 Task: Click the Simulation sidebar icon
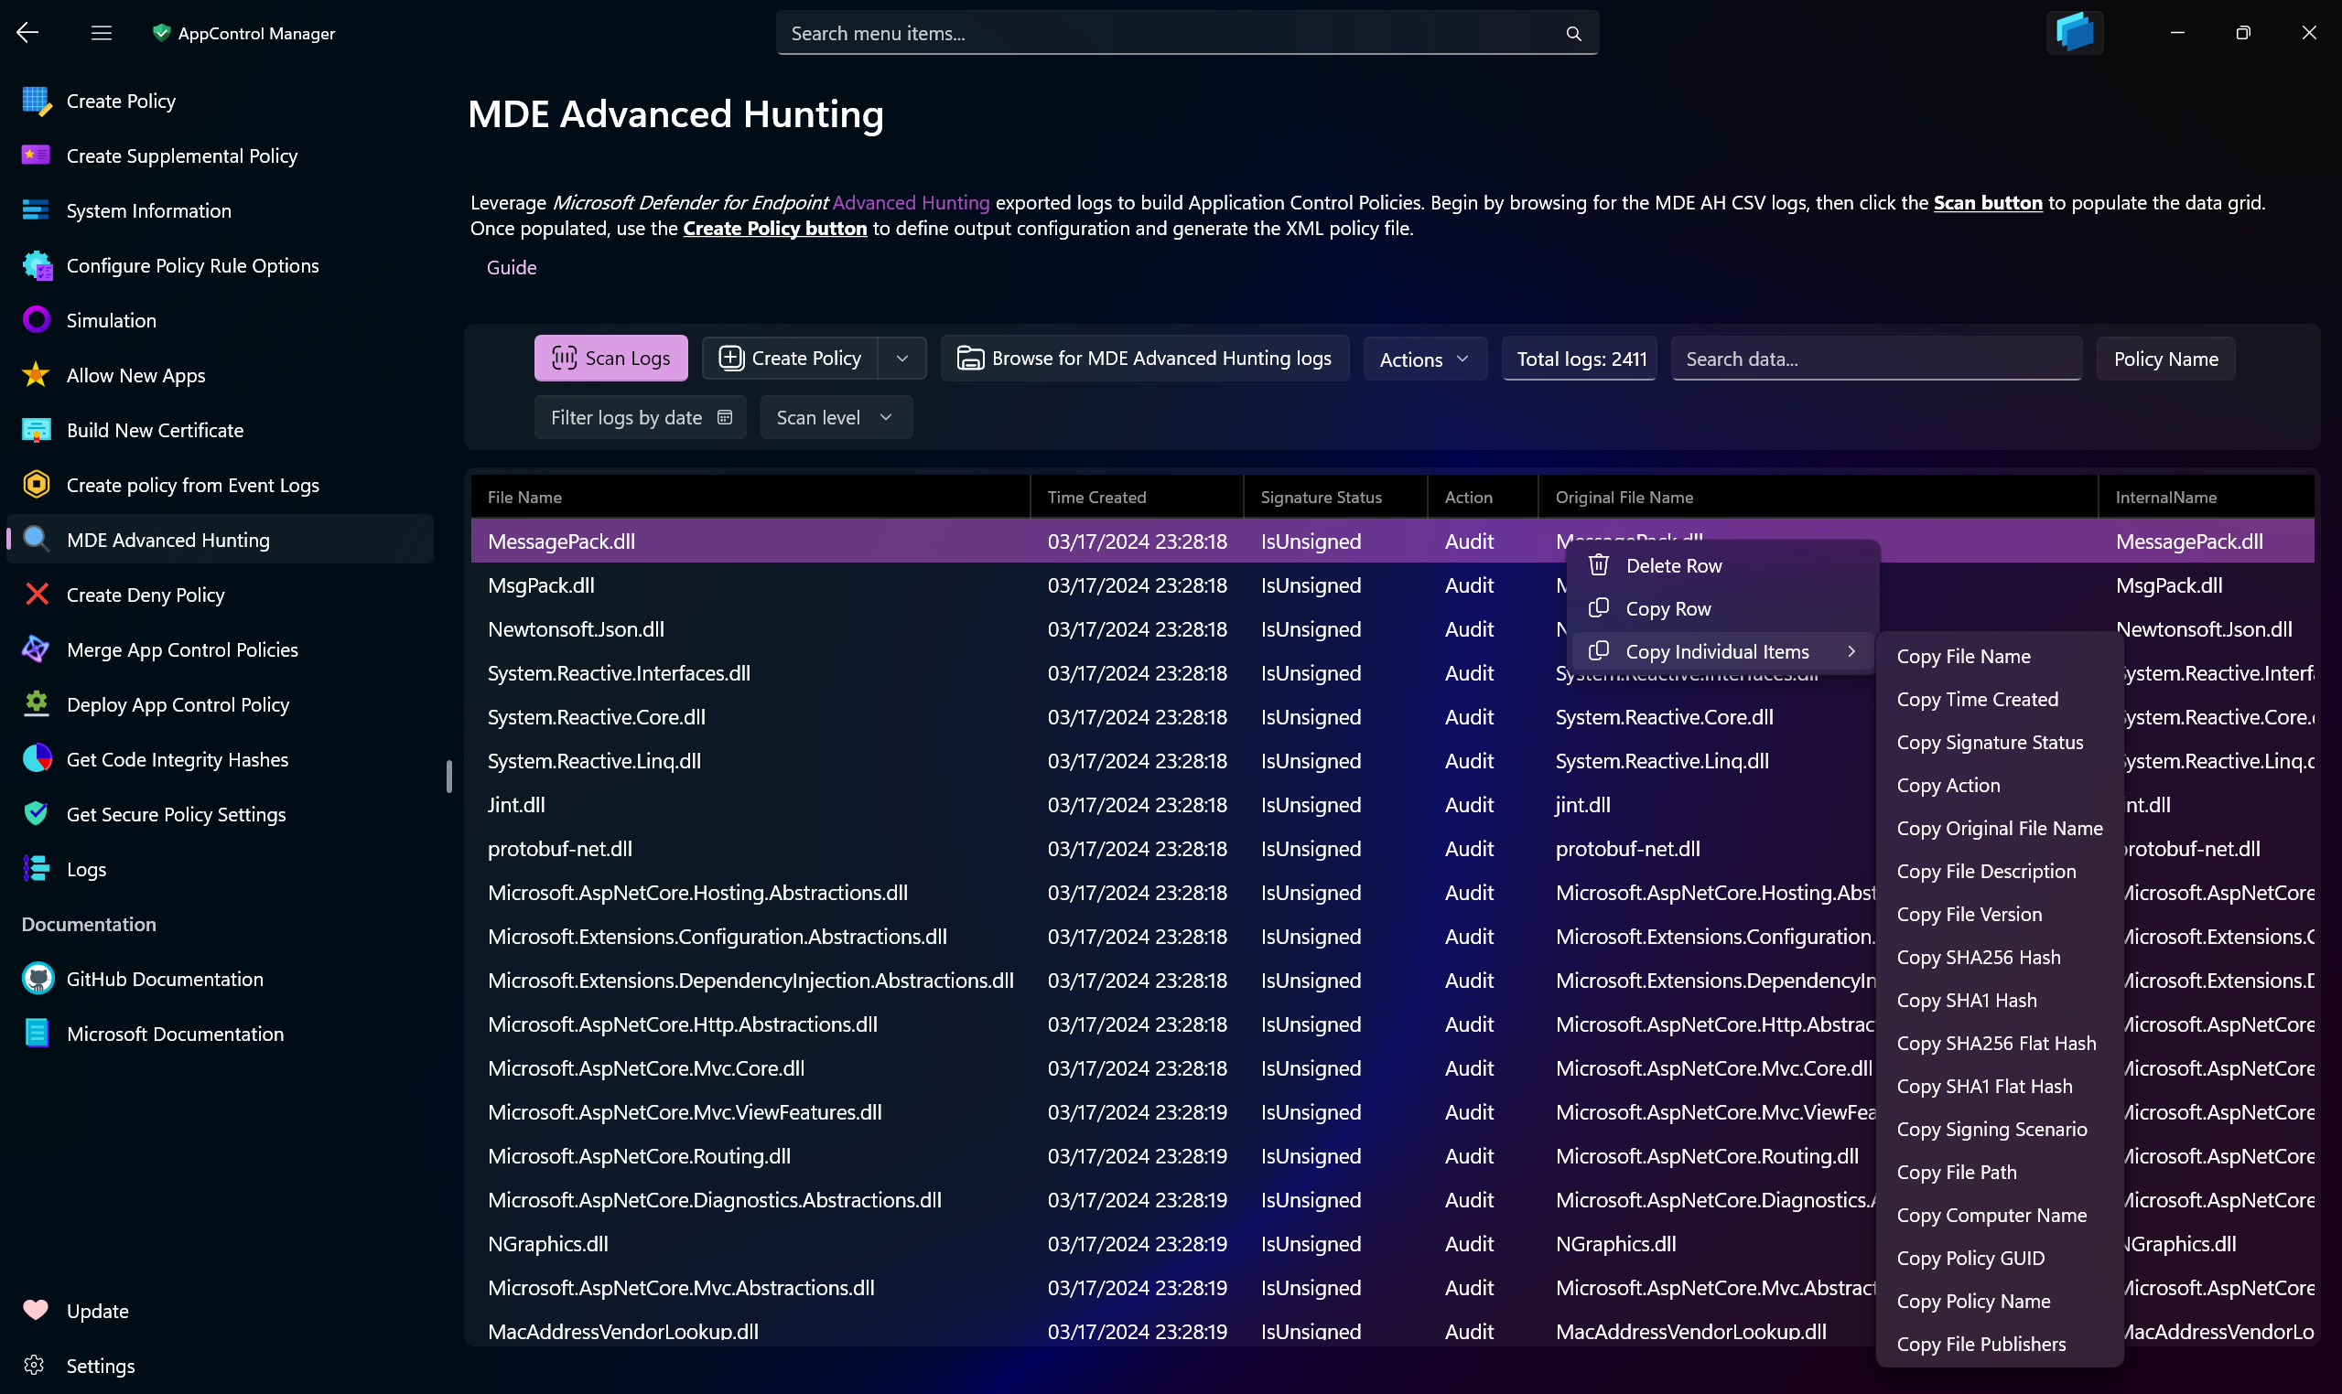[36, 320]
